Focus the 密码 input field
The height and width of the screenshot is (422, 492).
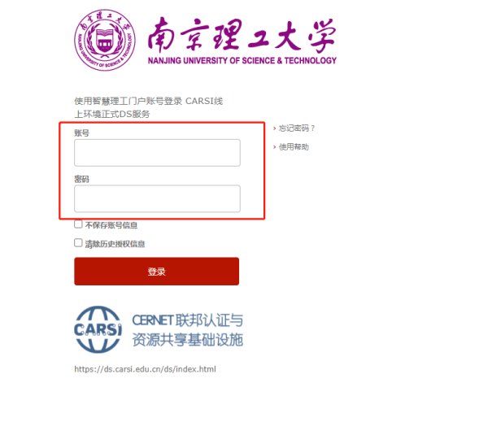157,198
